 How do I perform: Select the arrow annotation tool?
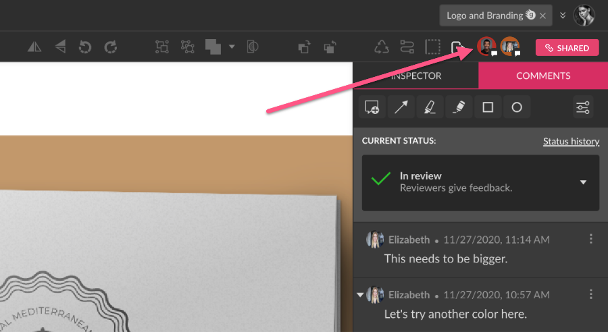(401, 107)
